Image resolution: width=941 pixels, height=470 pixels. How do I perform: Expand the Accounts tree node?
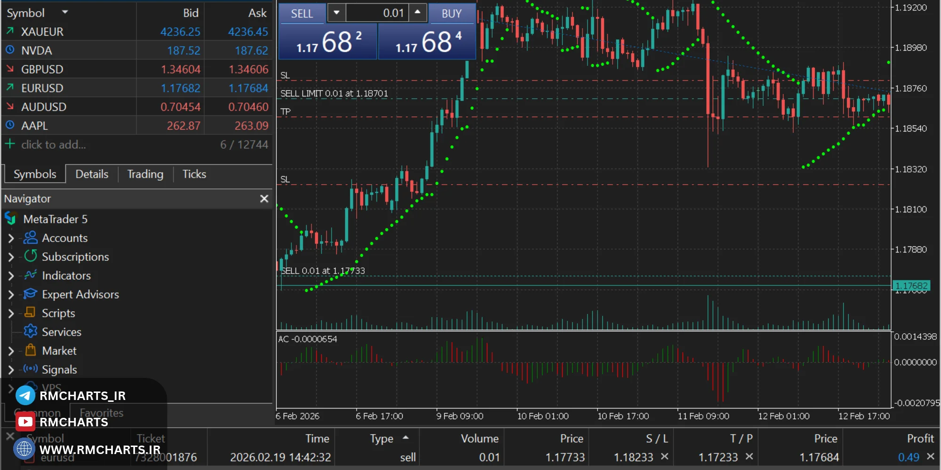[11, 238]
